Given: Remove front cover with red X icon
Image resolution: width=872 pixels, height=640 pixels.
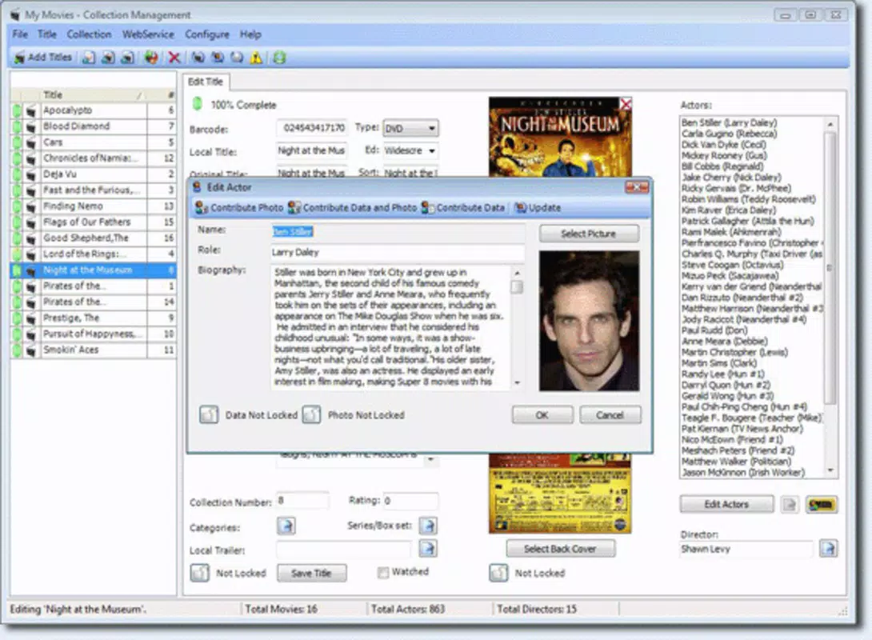Looking at the screenshot, I should pyautogui.click(x=626, y=103).
